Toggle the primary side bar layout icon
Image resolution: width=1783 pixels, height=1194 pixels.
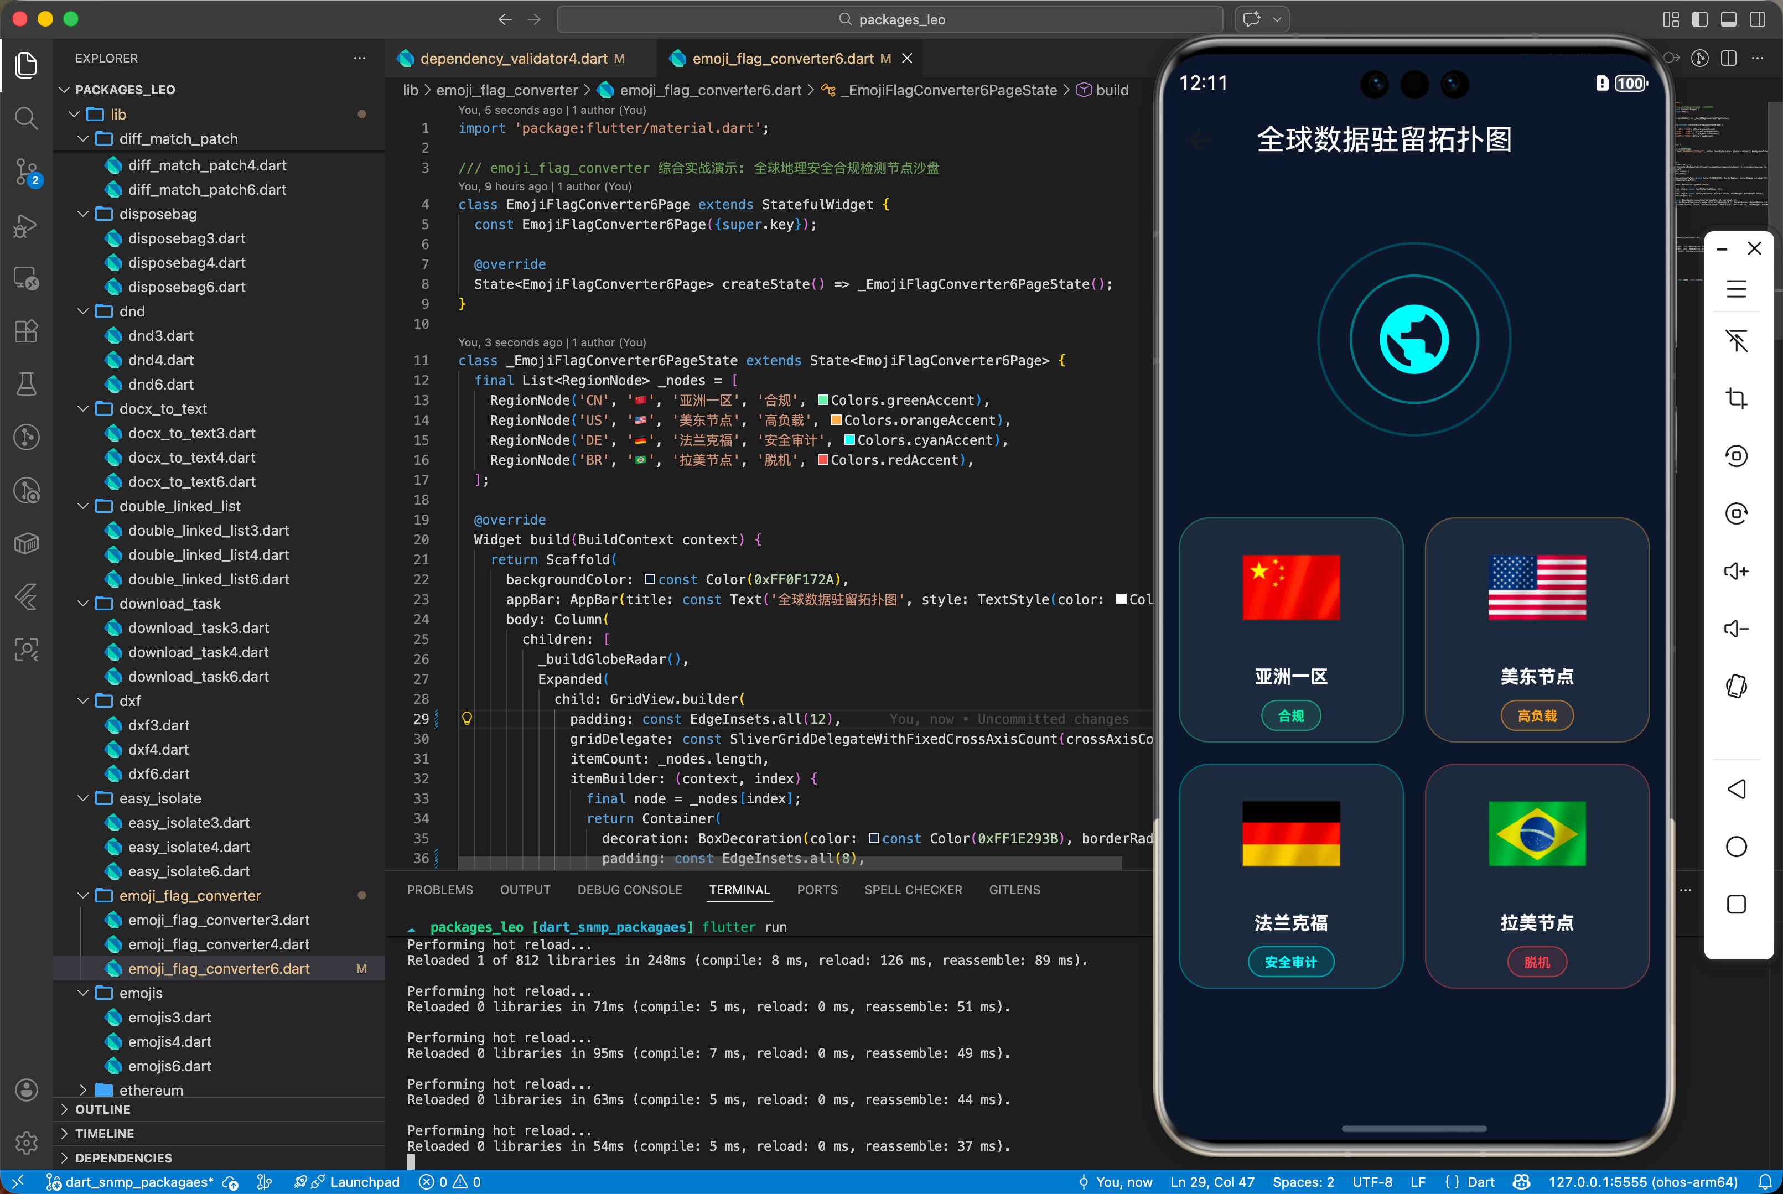tap(1699, 19)
